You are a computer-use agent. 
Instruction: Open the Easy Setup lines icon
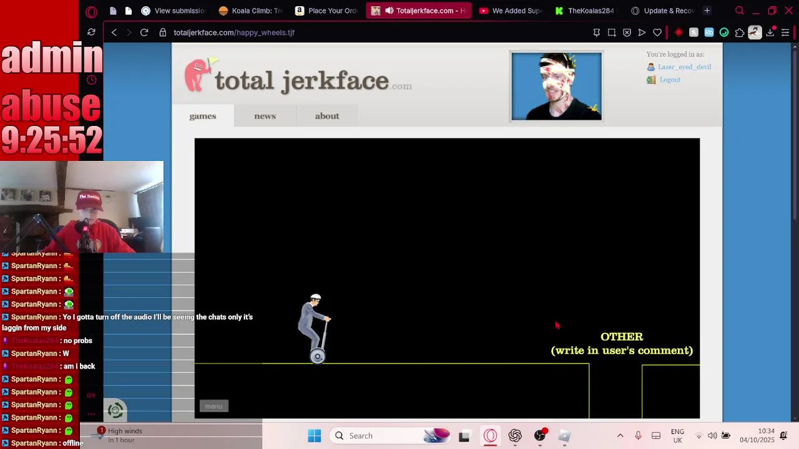coord(785,32)
